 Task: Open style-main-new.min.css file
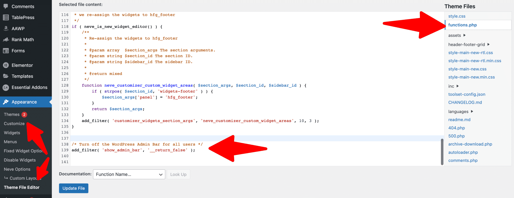[x=471, y=77]
